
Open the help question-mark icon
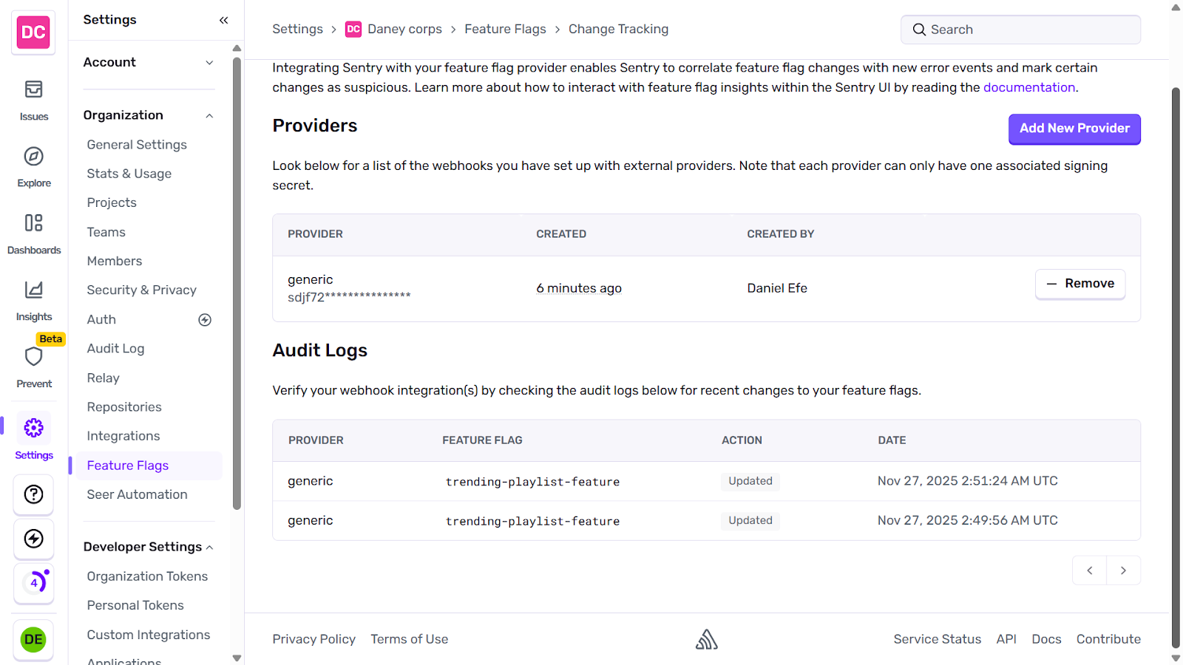33,494
